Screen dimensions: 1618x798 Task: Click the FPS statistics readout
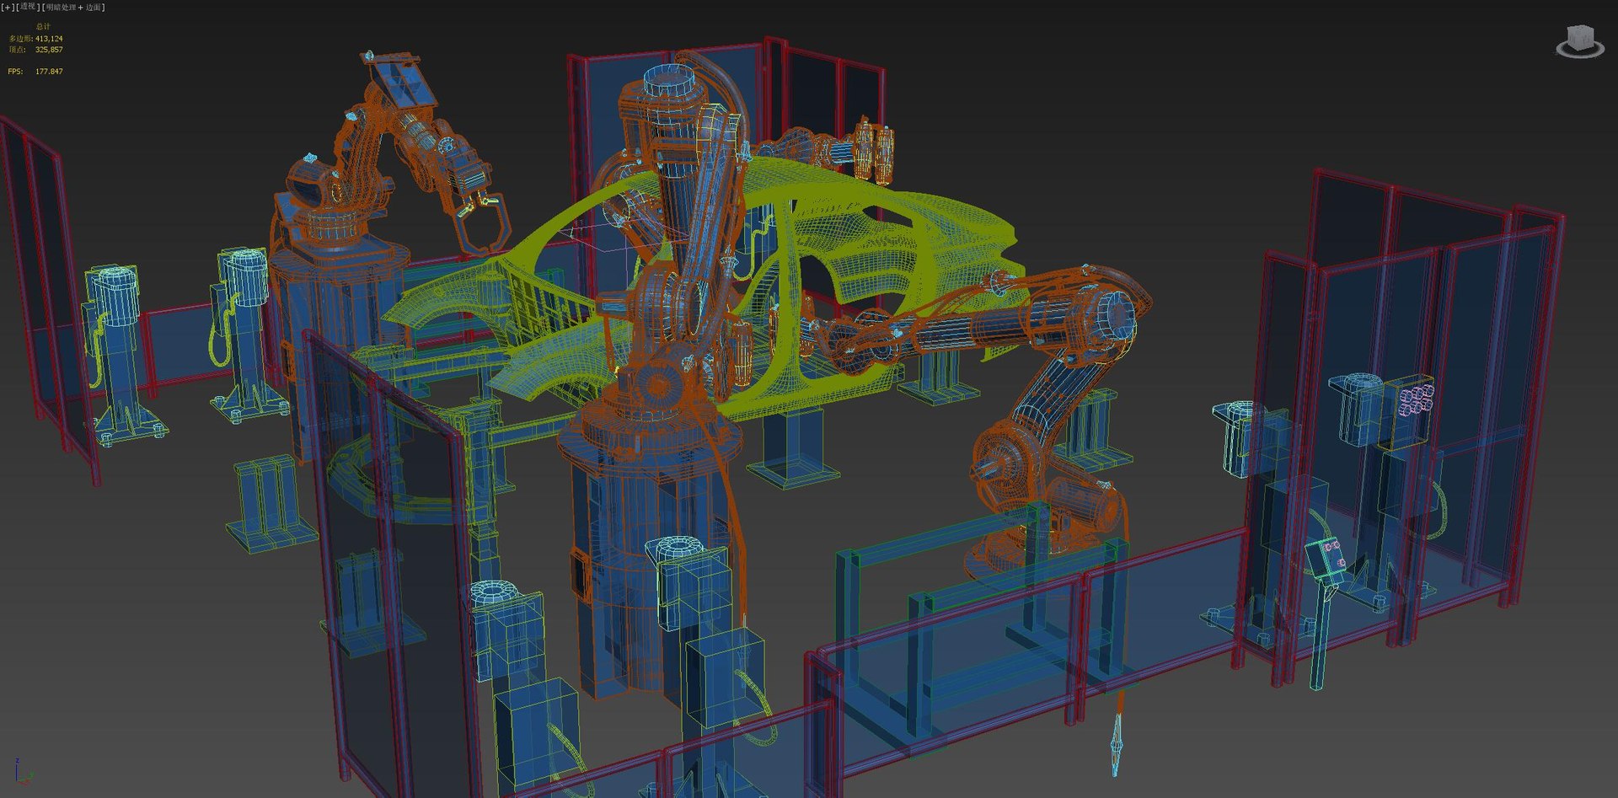point(35,72)
